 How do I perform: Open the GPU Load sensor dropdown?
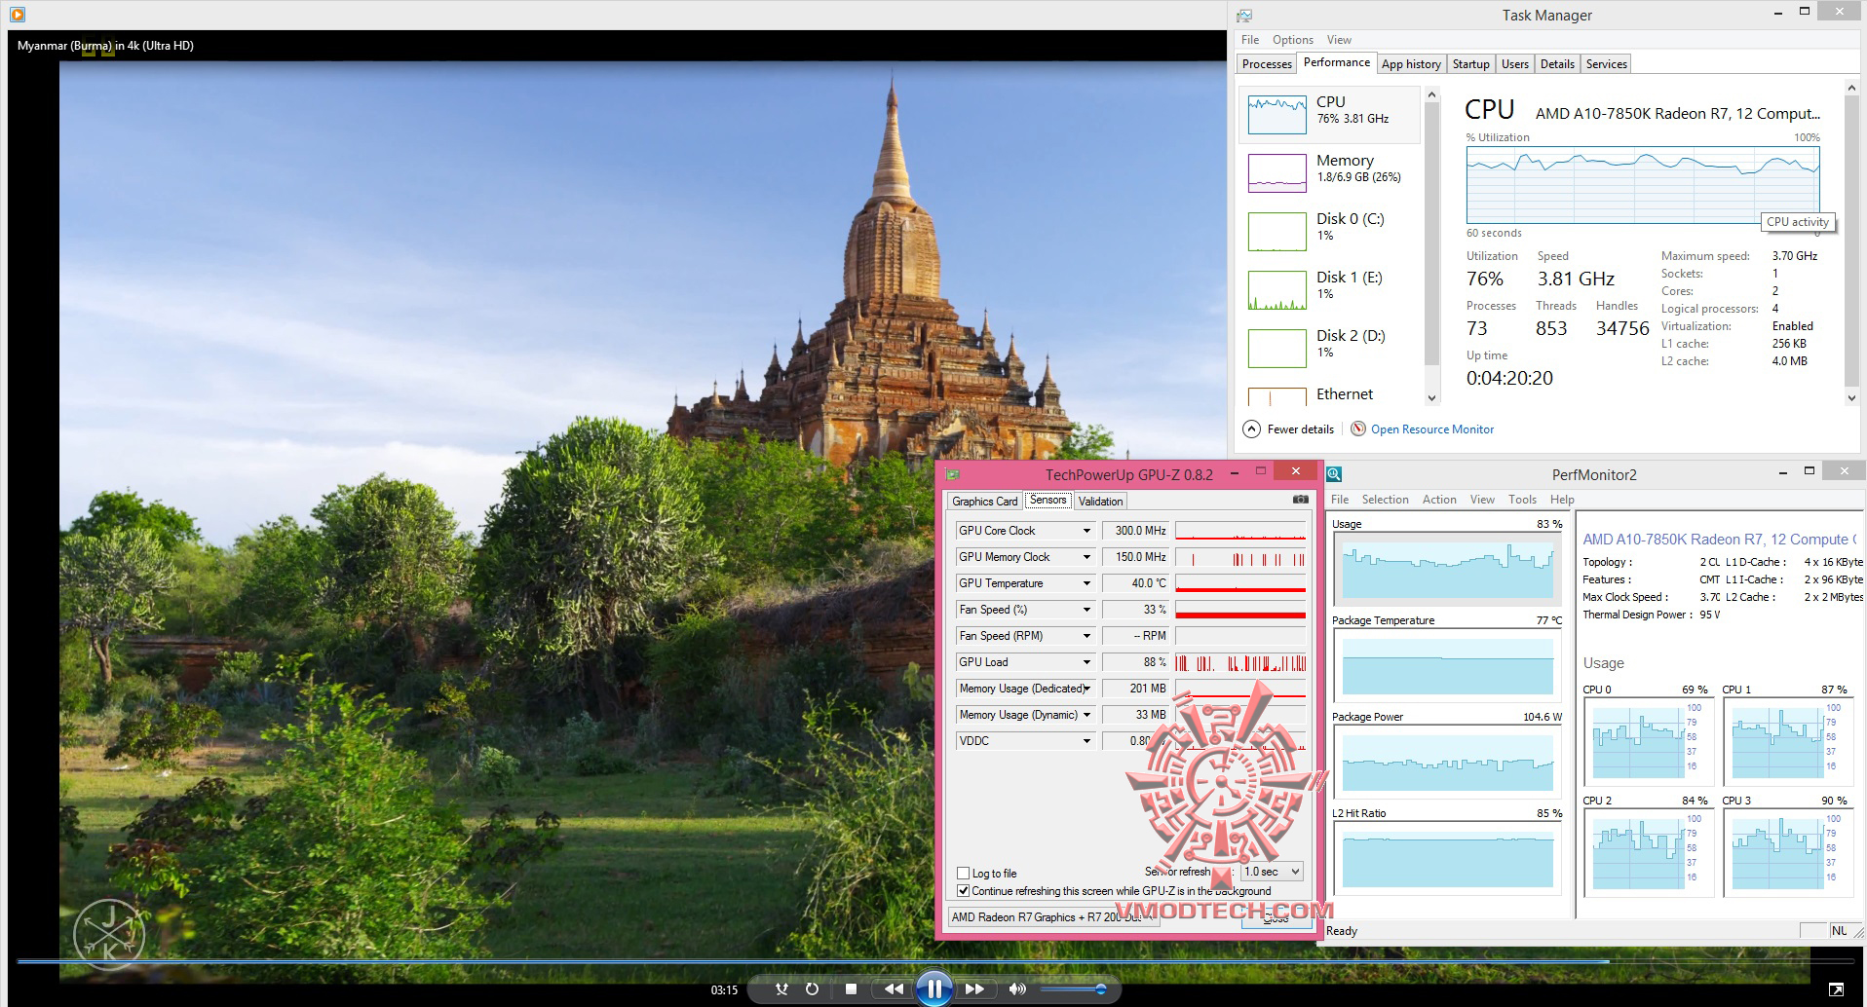tap(1086, 662)
